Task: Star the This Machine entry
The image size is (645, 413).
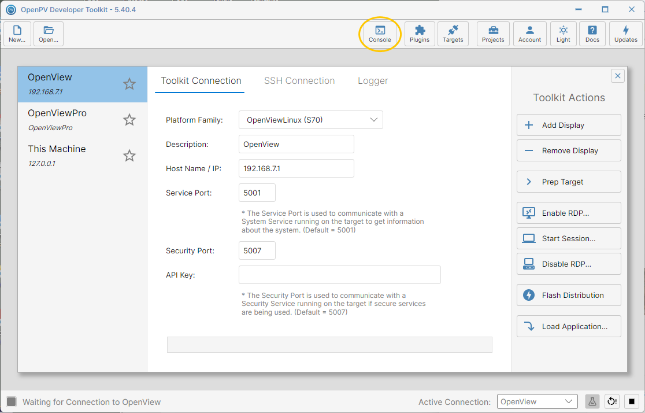Action: click(129, 156)
